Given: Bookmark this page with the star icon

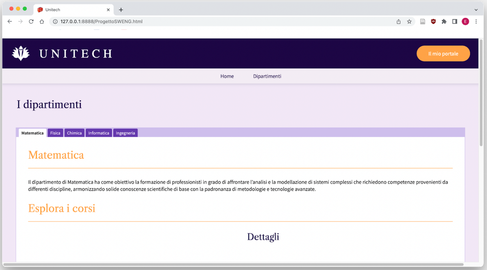Looking at the screenshot, I should tap(409, 21).
